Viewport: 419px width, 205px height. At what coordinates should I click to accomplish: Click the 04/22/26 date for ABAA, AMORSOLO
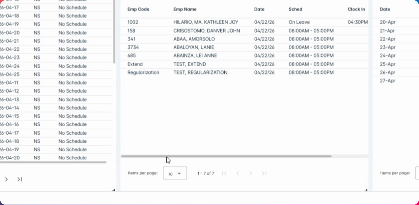[x=264, y=39]
